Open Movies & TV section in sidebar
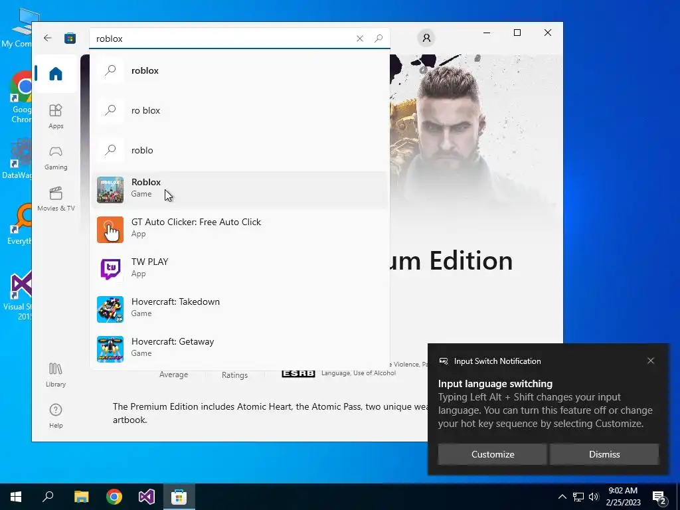 56,198
